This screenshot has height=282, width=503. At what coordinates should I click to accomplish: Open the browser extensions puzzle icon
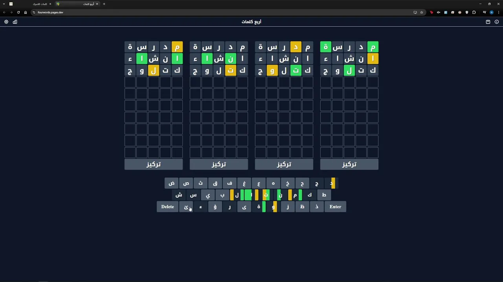coord(474,12)
